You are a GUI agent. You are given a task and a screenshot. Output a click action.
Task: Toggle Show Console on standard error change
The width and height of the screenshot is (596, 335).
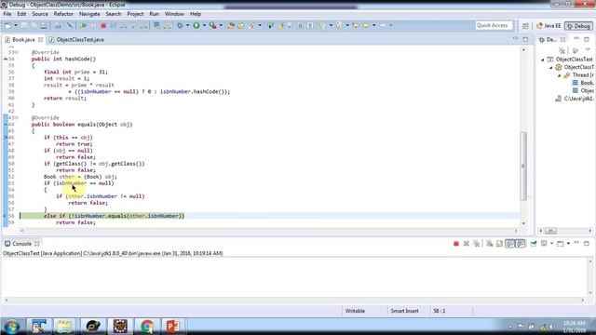click(521, 244)
